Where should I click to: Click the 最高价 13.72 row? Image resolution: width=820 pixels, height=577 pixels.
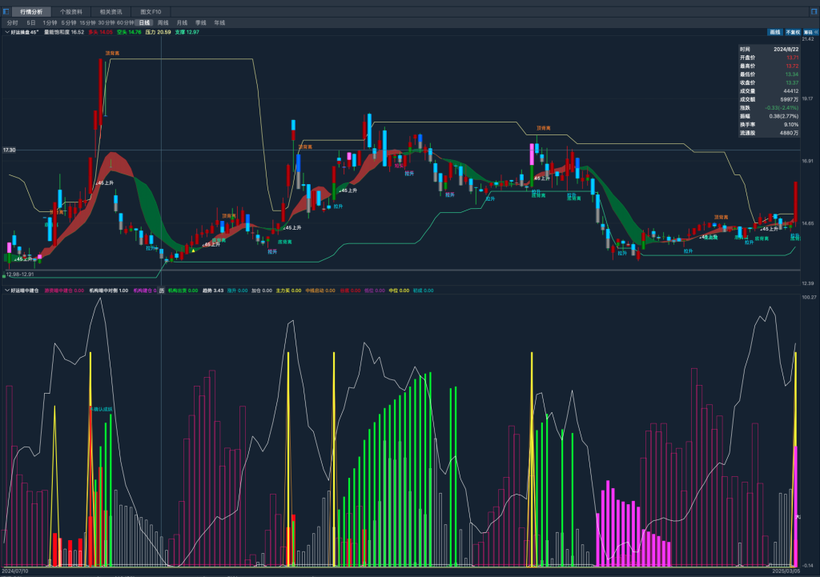(x=769, y=66)
